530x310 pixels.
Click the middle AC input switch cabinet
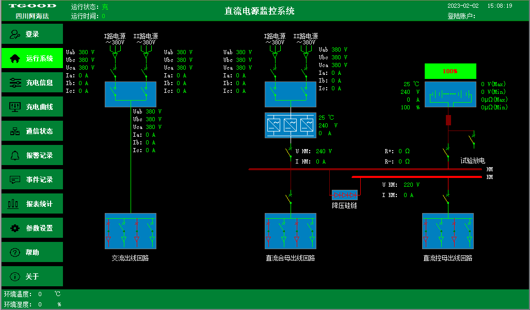click(x=290, y=94)
